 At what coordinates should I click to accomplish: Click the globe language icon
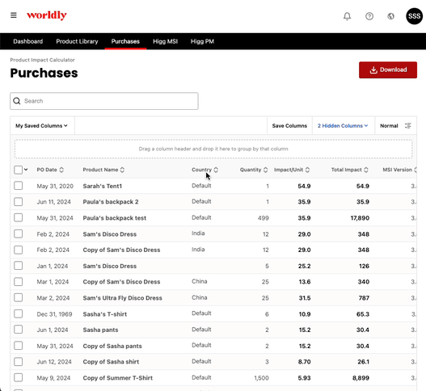[390, 16]
